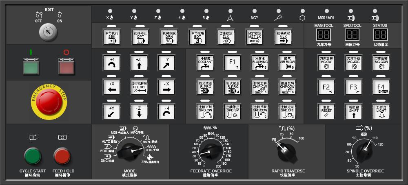Turn the EDIT protection key switch
The width and height of the screenshot is (408, 185).
coord(49,31)
